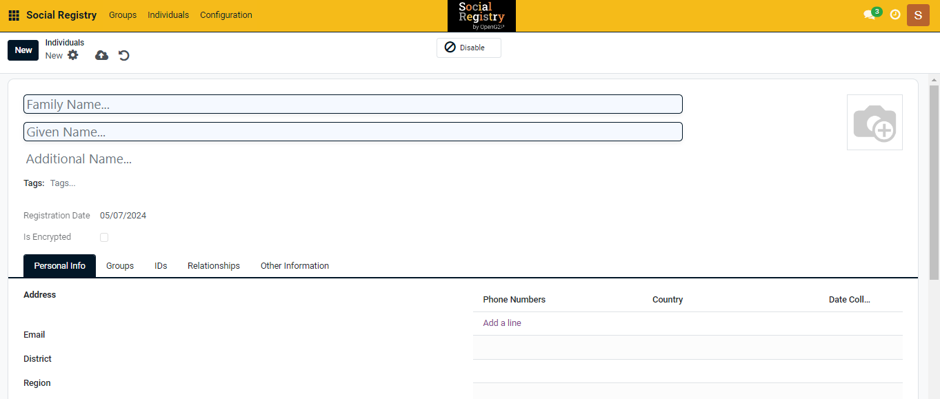Discard changes with the undo arrow icon
The height and width of the screenshot is (399, 940).
pyautogui.click(x=124, y=55)
